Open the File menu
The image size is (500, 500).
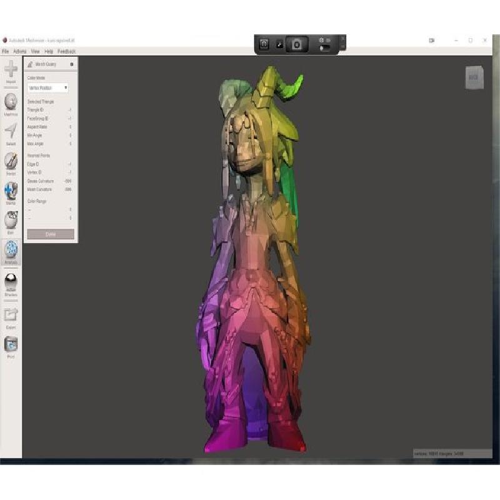[x=5, y=51]
